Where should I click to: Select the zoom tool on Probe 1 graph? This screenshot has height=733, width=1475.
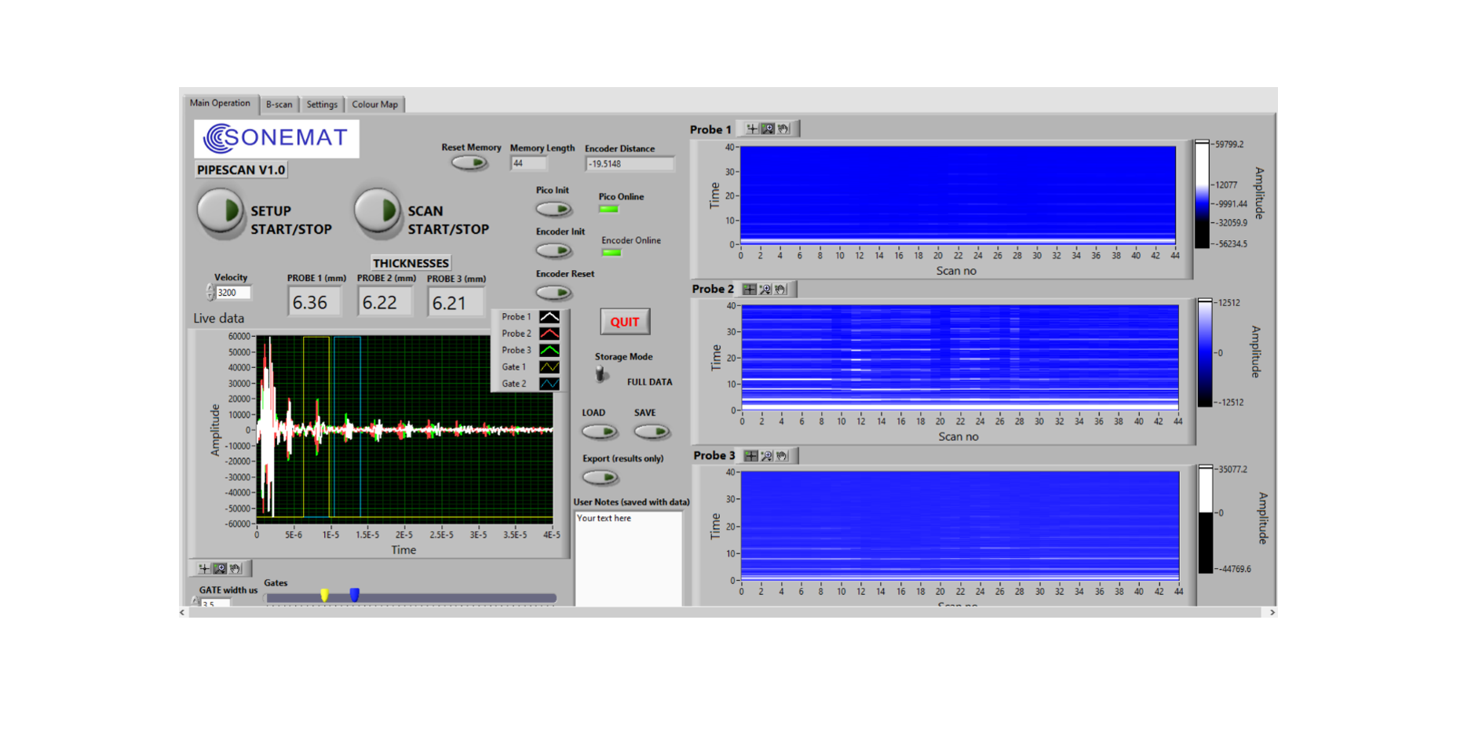coord(768,129)
